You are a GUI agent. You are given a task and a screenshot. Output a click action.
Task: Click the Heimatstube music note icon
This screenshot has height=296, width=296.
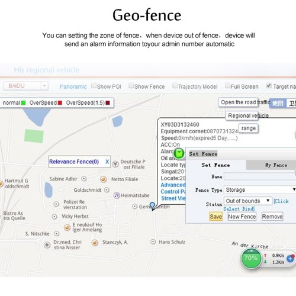point(117,195)
